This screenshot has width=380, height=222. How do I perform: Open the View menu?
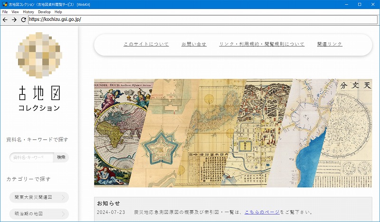point(15,12)
